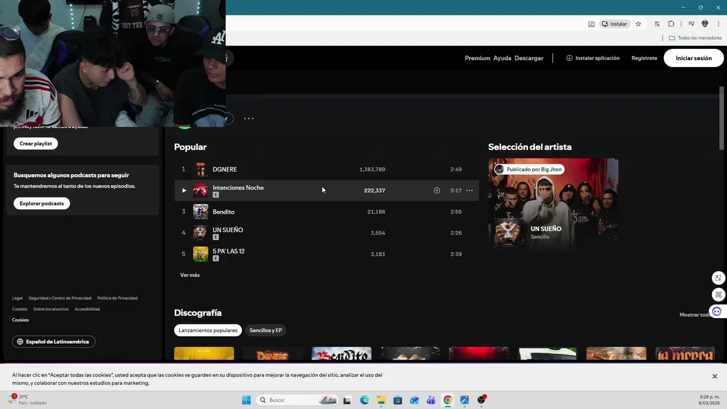Open the Chrome profile avatar
The width and height of the screenshot is (727, 409).
click(705, 24)
